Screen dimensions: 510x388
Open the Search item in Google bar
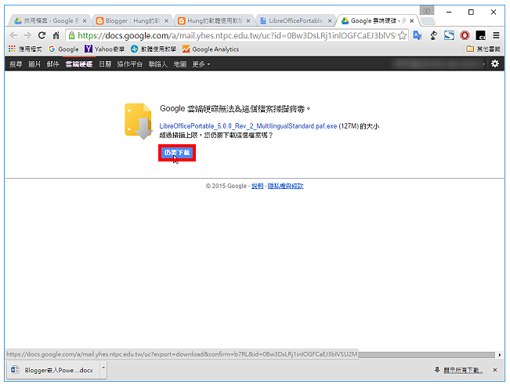click(16, 64)
